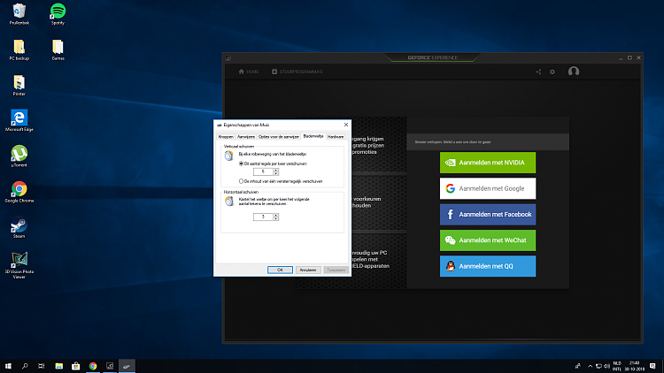Click the NLD INTL language indicator
Screen dimensions: 664x373
point(617,366)
